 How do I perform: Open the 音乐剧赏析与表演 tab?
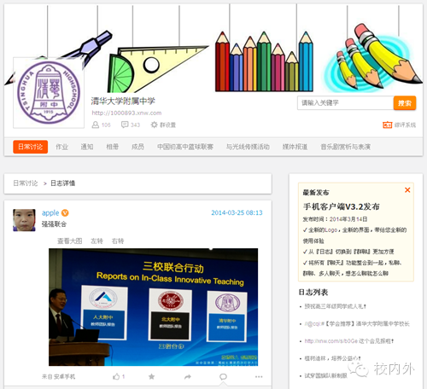[x=346, y=147]
